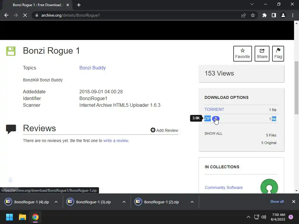
Task: Click the Add Review link
Action: 164,130
